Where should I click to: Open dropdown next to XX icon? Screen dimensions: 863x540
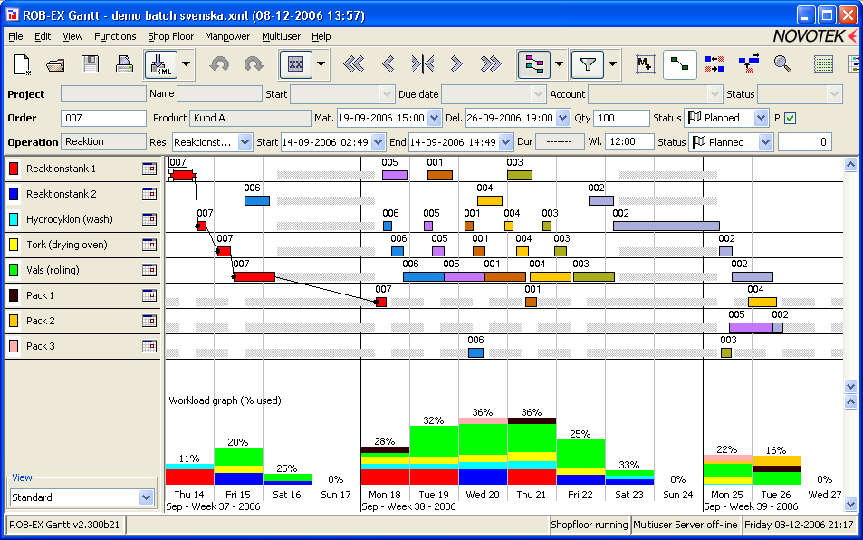tap(321, 64)
